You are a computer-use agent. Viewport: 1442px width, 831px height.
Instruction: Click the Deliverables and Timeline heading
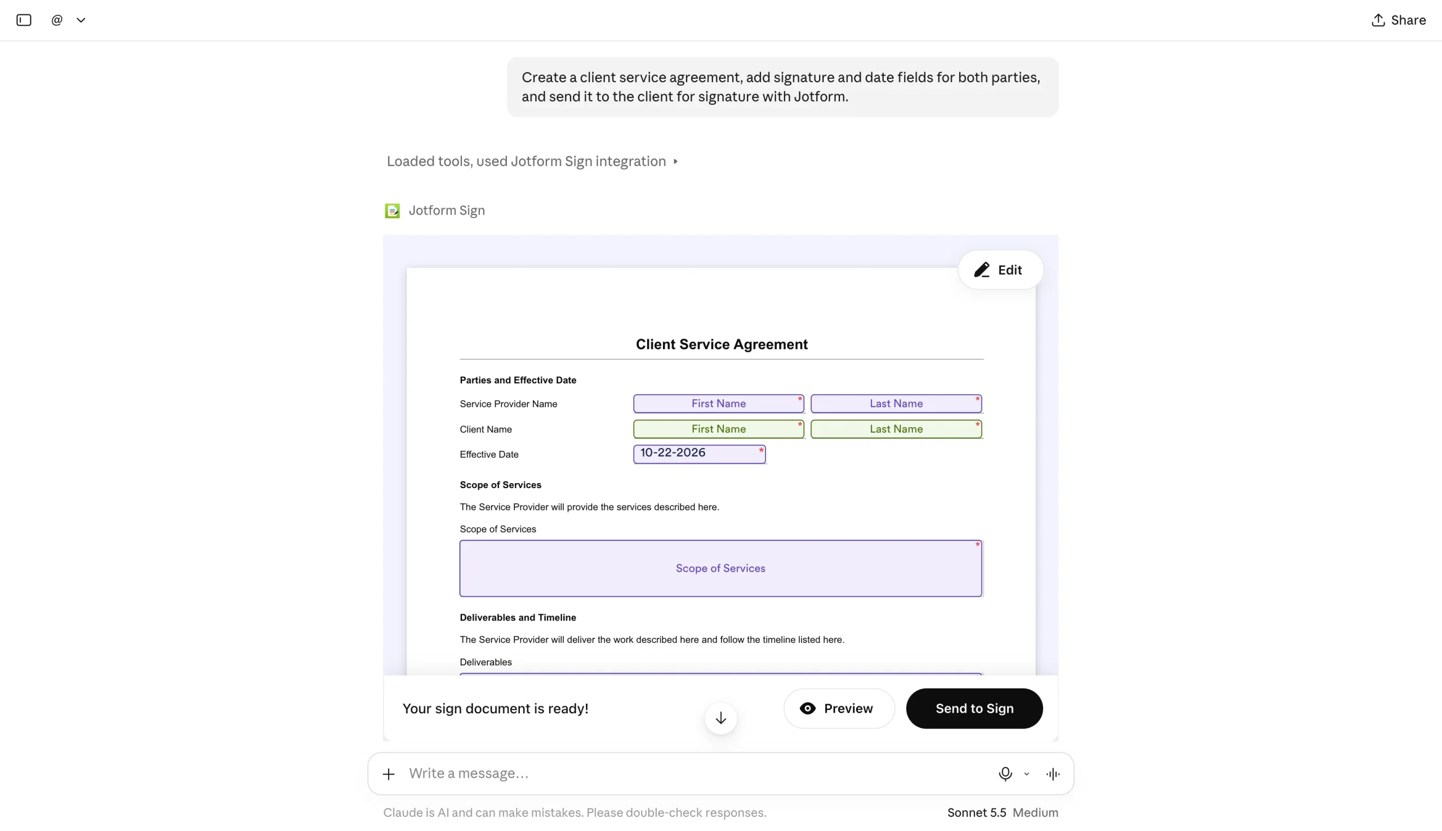coord(518,618)
